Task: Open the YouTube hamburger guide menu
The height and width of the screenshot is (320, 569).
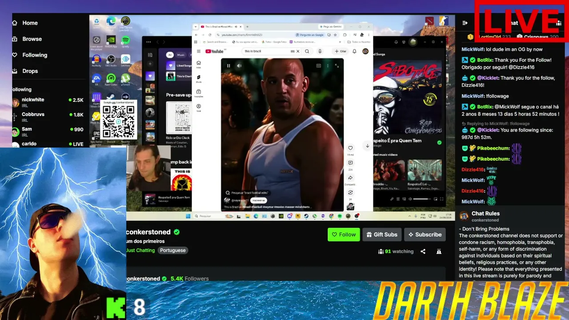Action: (x=199, y=51)
